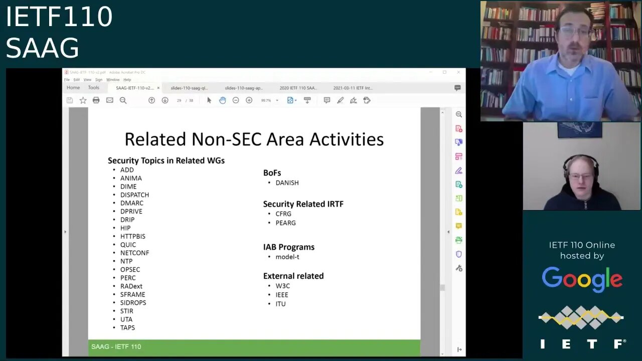Open the shield Protect tool icon
Screen dimensions: 642x361
(x=458, y=254)
